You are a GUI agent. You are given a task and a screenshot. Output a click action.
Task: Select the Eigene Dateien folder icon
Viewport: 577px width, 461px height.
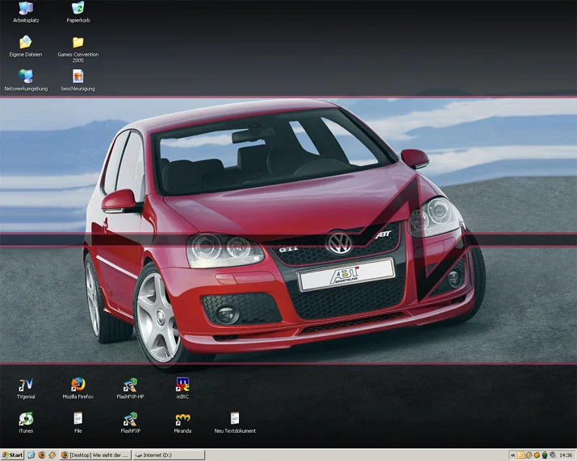coord(26,42)
